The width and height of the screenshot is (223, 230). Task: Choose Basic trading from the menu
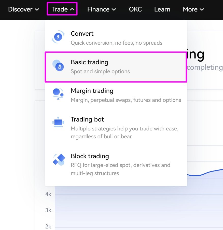tap(116, 67)
